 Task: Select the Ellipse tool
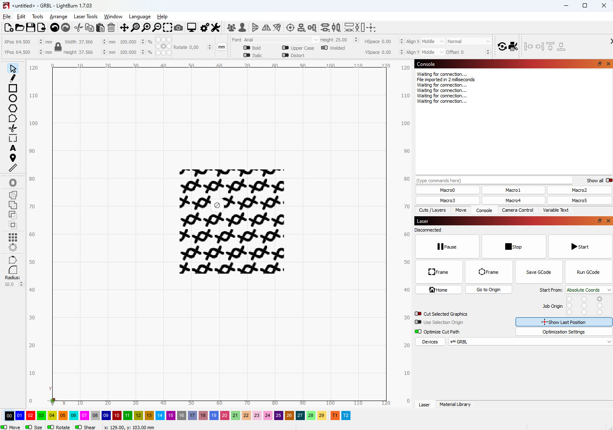click(13, 98)
